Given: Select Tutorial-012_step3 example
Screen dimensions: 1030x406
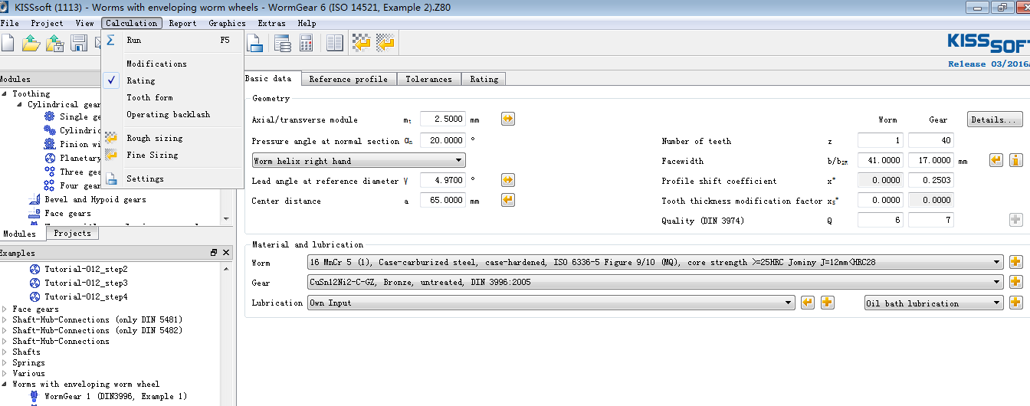Looking at the screenshot, I should click(x=85, y=283).
